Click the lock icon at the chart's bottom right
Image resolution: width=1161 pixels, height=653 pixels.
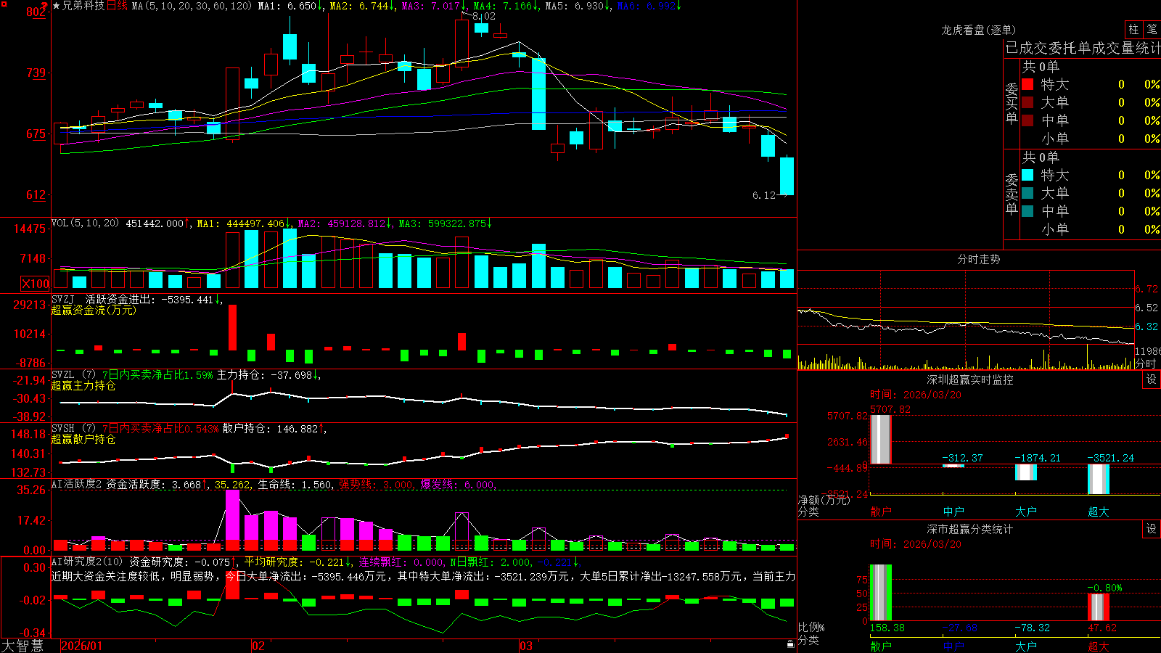click(791, 644)
